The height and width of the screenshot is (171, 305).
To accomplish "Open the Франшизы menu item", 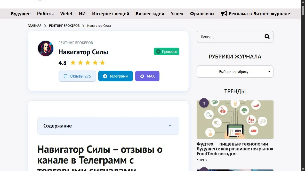I will [x=202, y=14].
